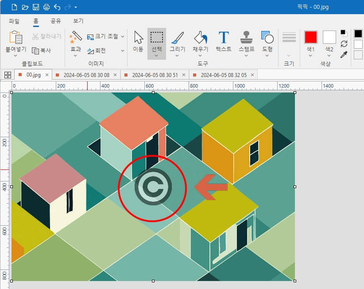Select the 스탬프 stamp tool

pos(247,41)
